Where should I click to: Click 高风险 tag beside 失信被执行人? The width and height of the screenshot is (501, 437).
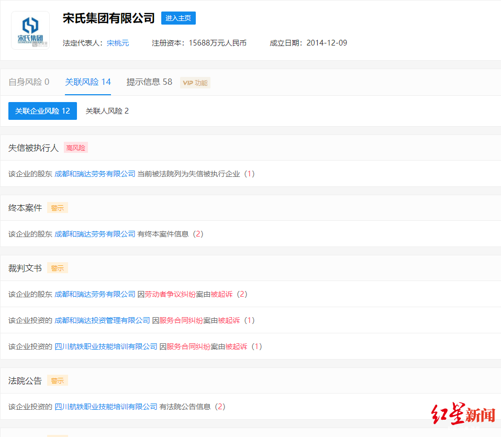(x=76, y=148)
